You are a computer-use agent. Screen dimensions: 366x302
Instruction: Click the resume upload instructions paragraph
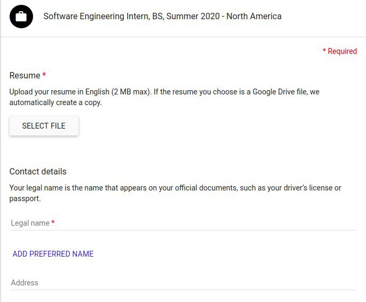click(164, 97)
